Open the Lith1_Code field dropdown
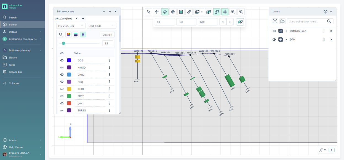Viewport: 344px width, 160px height. pos(101,26)
